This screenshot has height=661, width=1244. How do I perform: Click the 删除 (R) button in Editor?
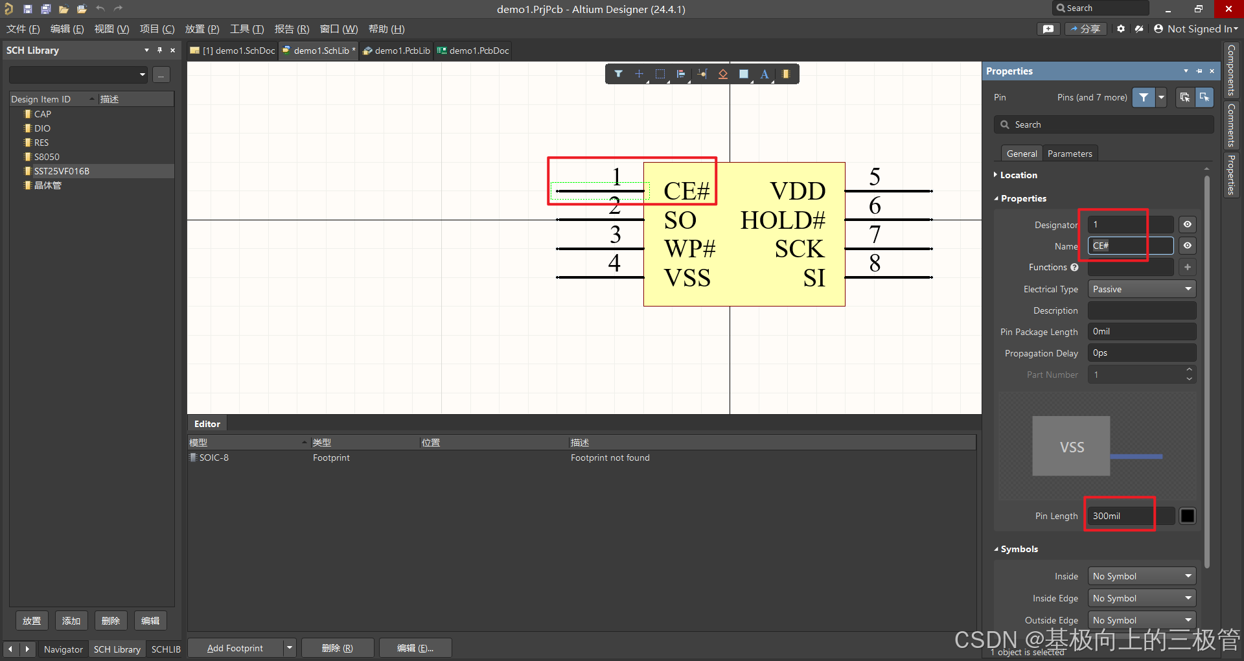click(x=338, y=648)
